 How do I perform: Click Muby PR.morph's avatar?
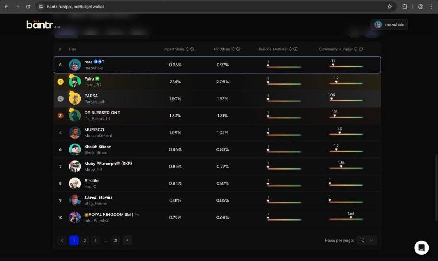[75, 167]
